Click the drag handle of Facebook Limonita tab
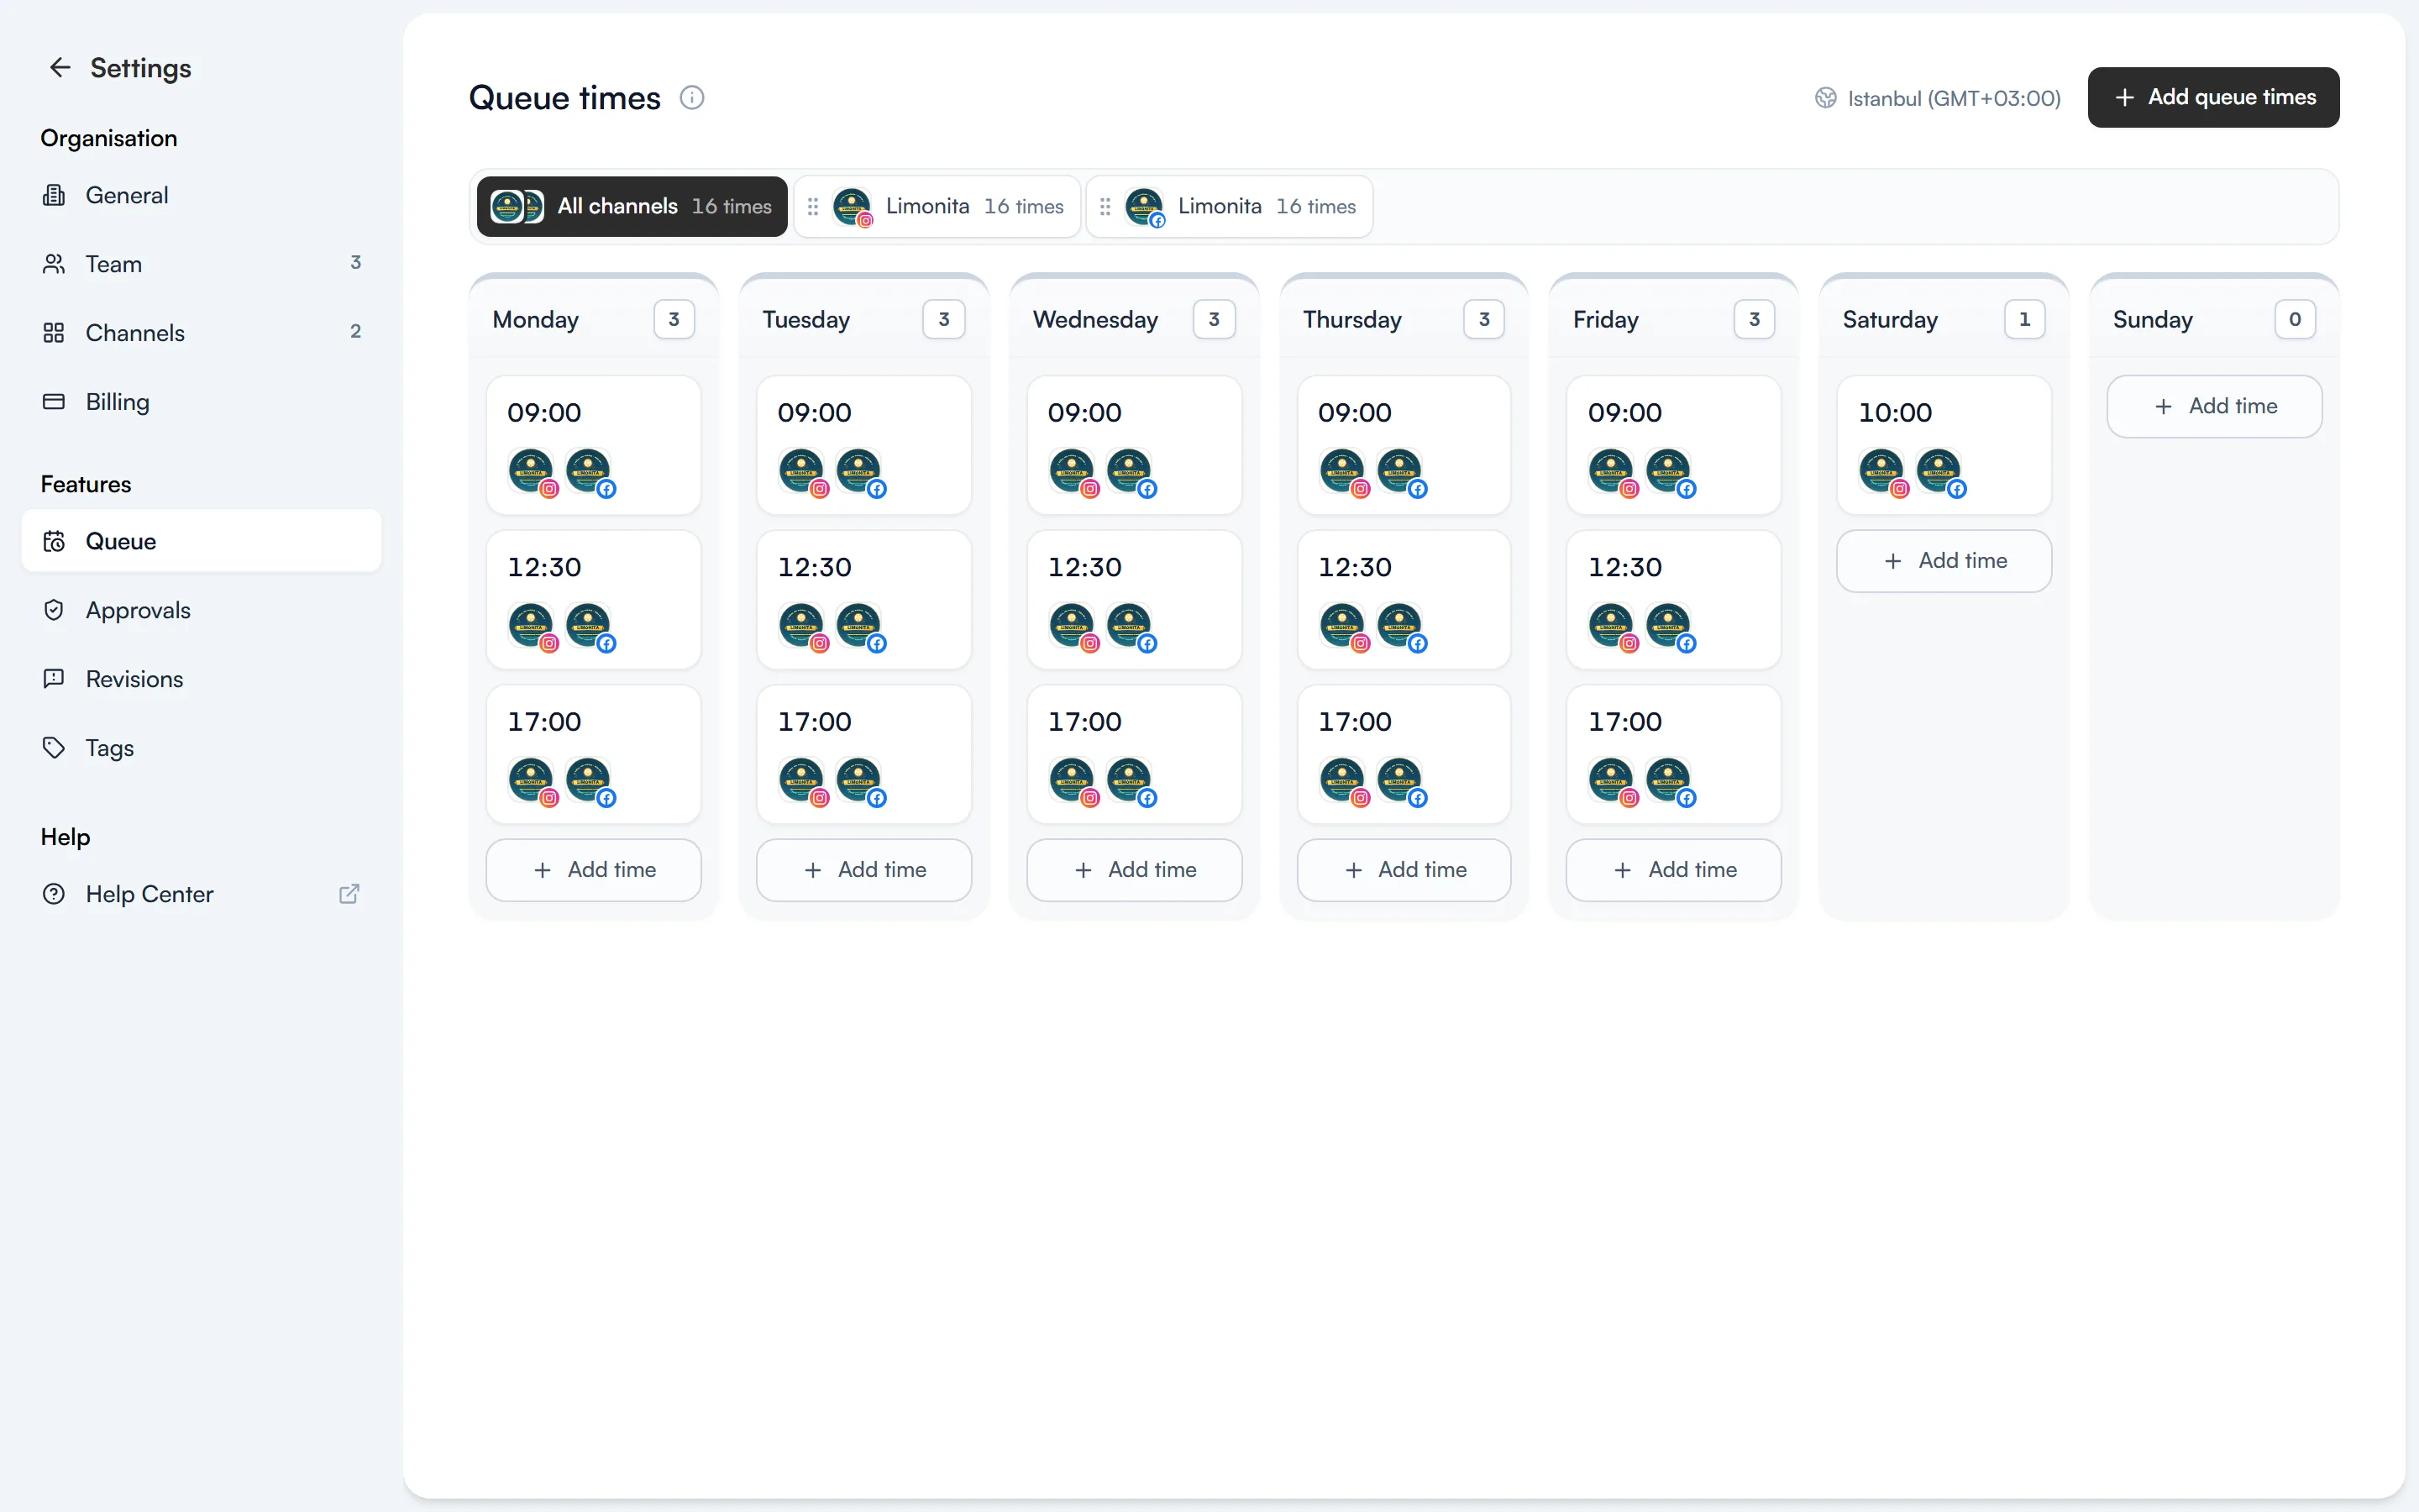 1105,207
